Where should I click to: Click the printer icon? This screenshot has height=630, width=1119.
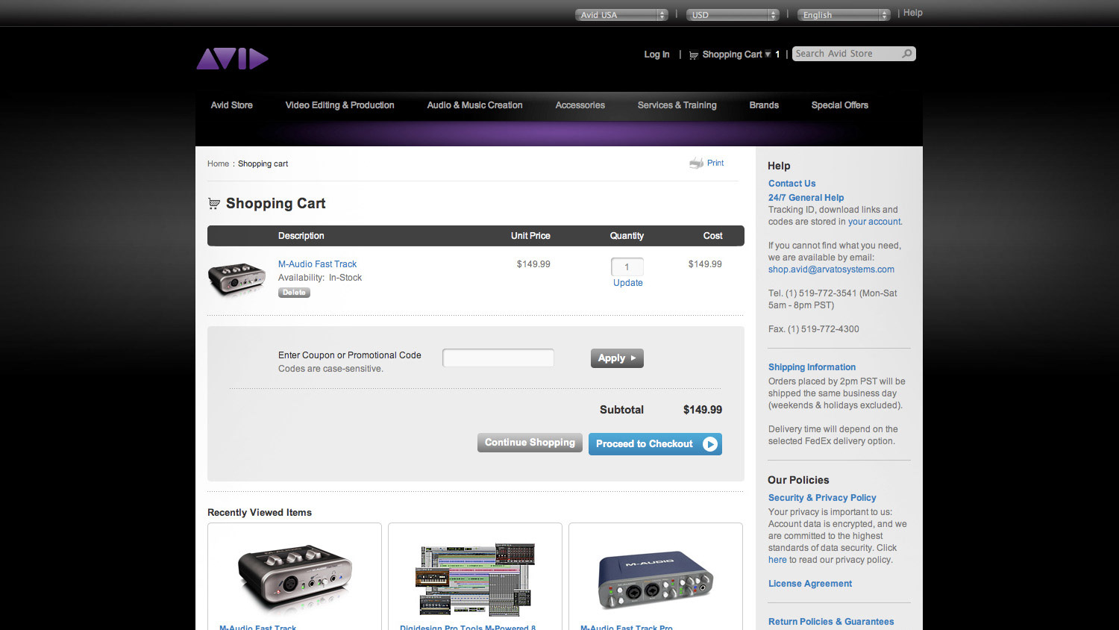(696, 163)
